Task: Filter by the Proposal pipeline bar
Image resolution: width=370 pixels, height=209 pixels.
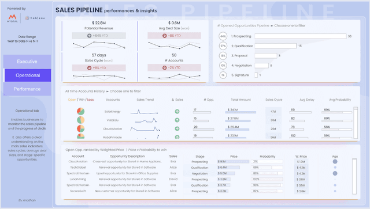Action: [x=266, y=56]
